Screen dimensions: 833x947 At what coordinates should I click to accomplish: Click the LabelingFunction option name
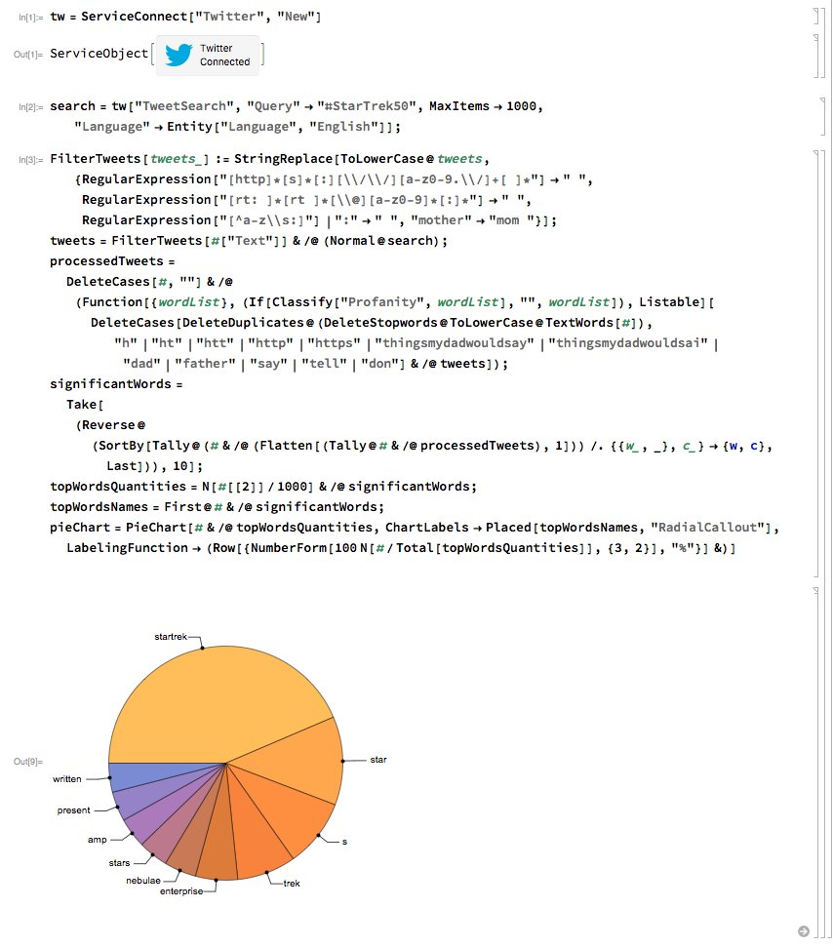pyautogui.click(x=127, y=548)
